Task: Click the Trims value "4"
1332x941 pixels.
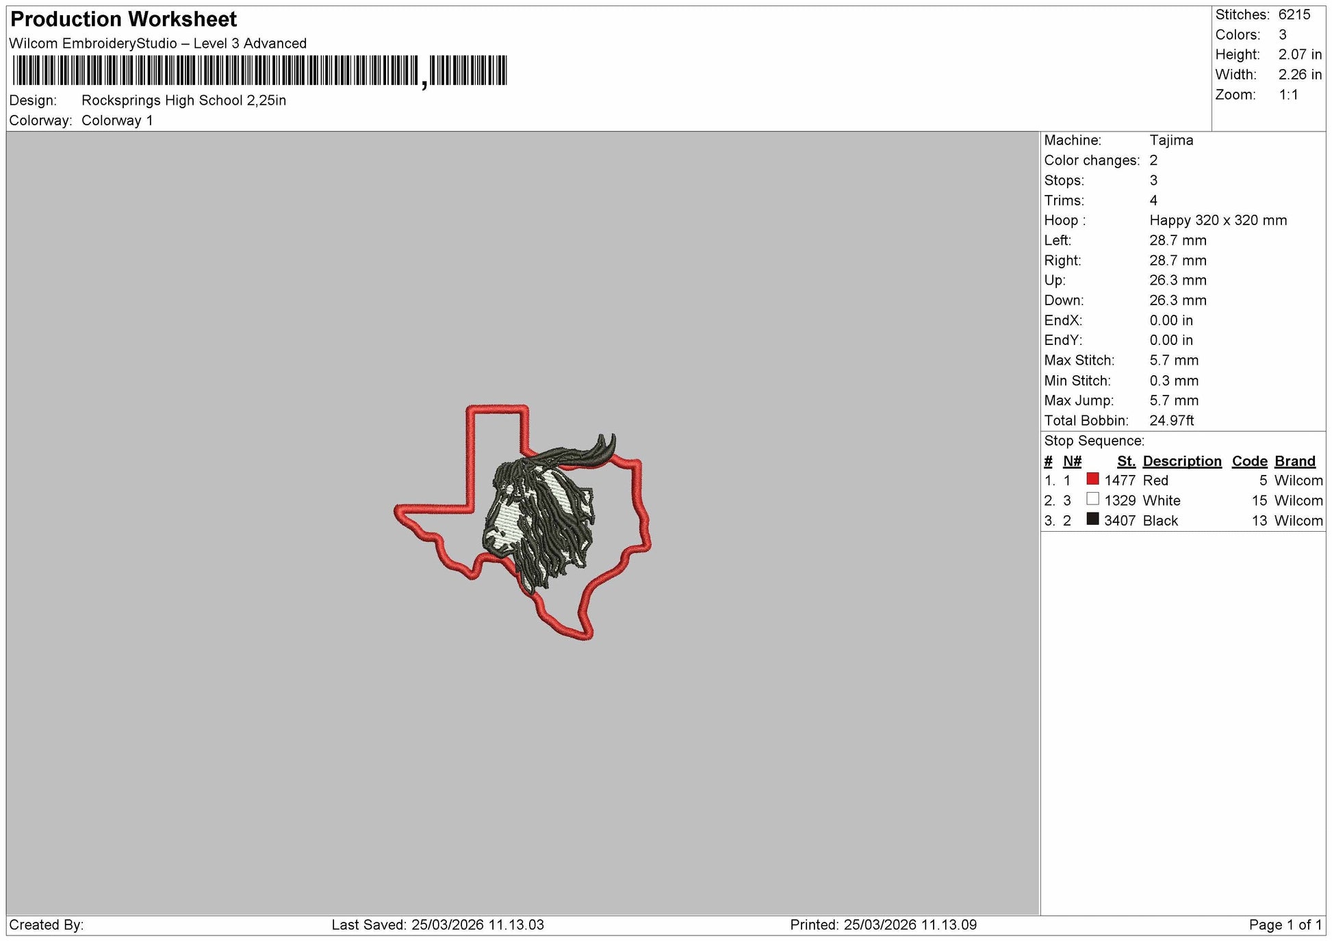Action: 1153,201
